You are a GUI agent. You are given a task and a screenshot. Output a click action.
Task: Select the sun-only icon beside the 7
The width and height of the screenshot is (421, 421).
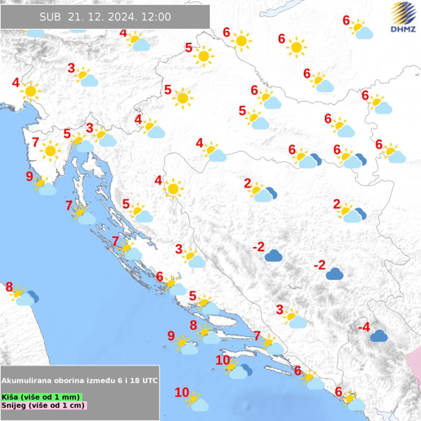tap(50, 151)
